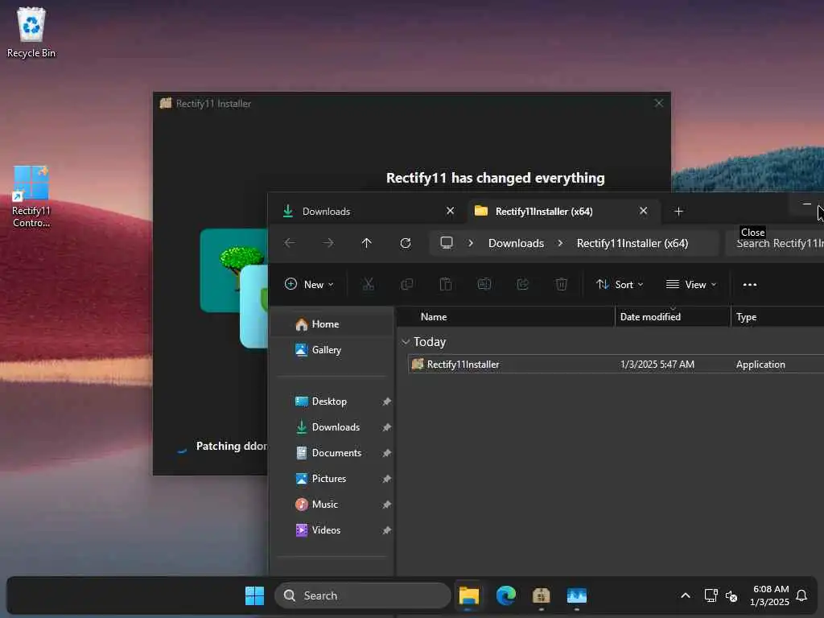Open the New dropdown menu
Image resolution: width=824 pixels, height=618 pixels.
tap(310, 284)
